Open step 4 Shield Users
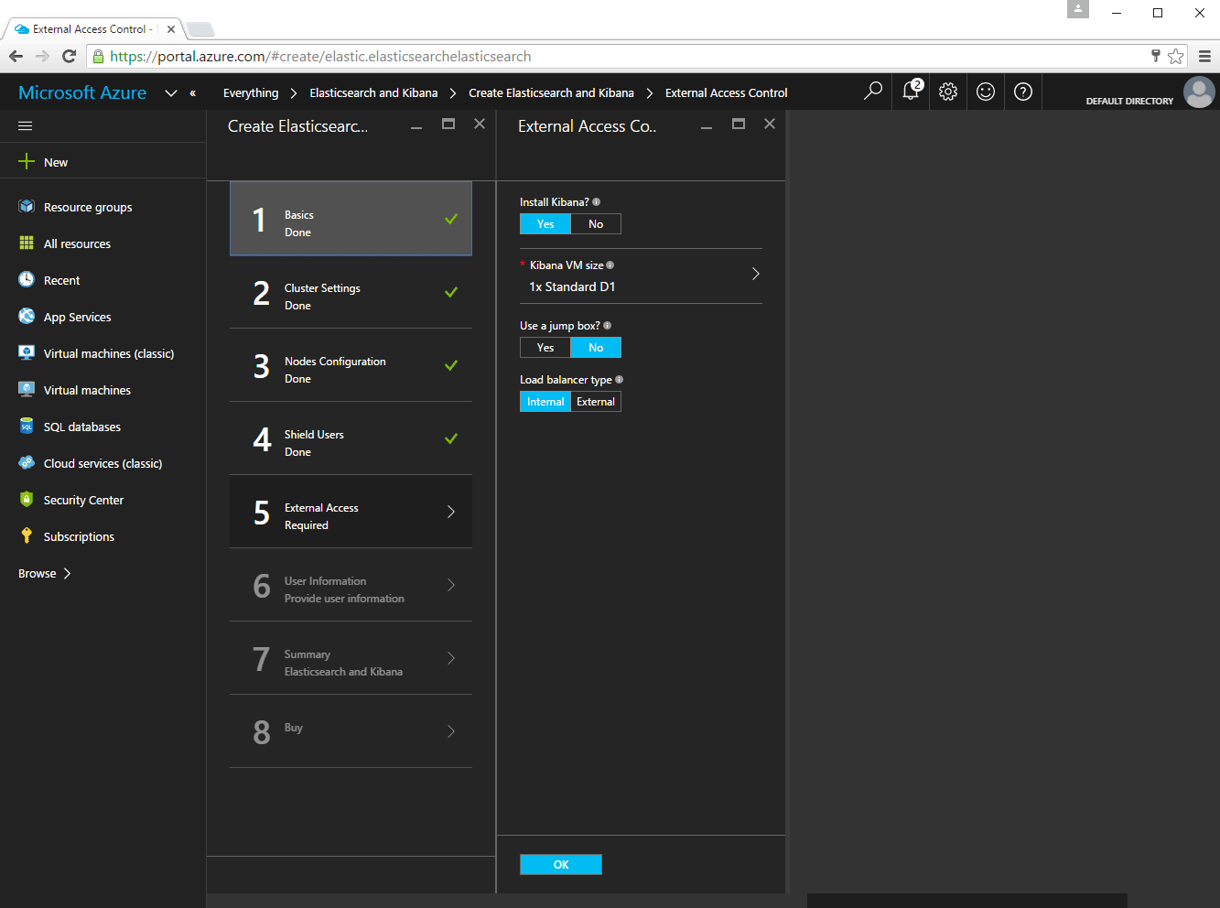 pyautogui.click(x=351, y=438)
